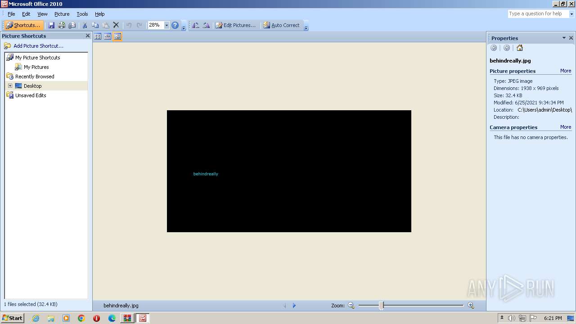Close the Picture Shortcuts pane
Viewport: 576px width, 324px height.
(x=88, y=36)
